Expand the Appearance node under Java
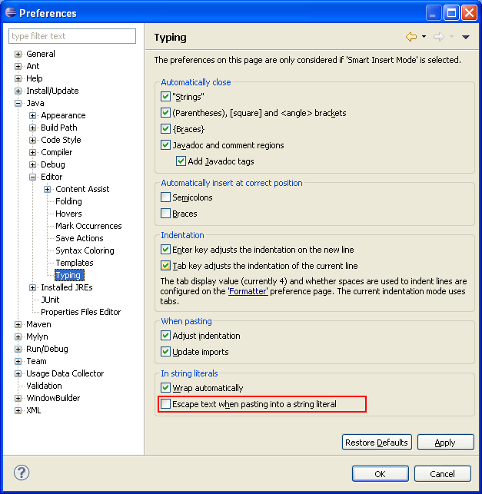 (32, 115)
